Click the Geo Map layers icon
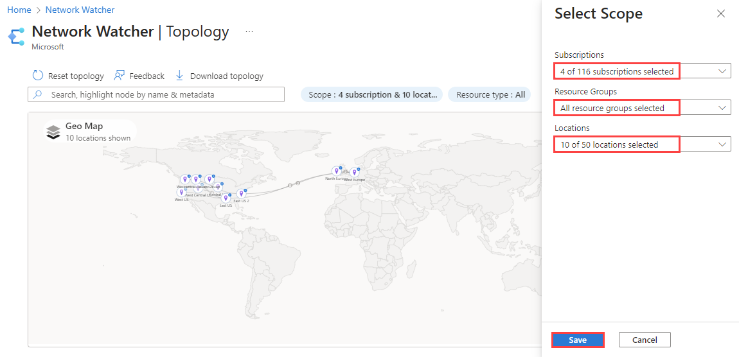 pos(54,133)
